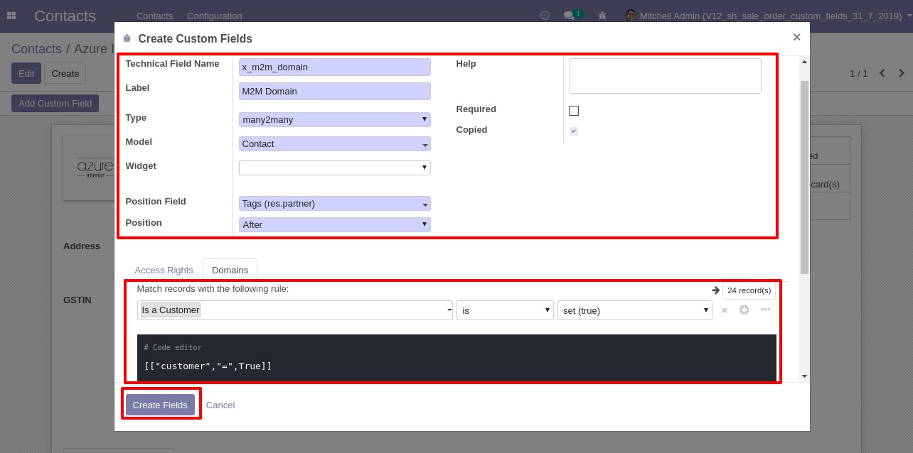Go to next record arrow
The height and width of the screenshot is (453, 913).
coord(902,73)
